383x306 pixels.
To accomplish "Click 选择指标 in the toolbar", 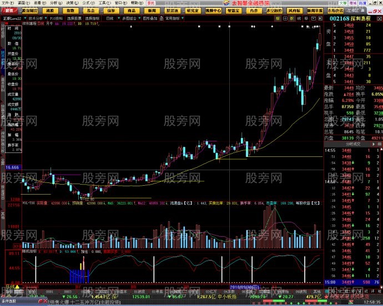I will tap(92, 18).
